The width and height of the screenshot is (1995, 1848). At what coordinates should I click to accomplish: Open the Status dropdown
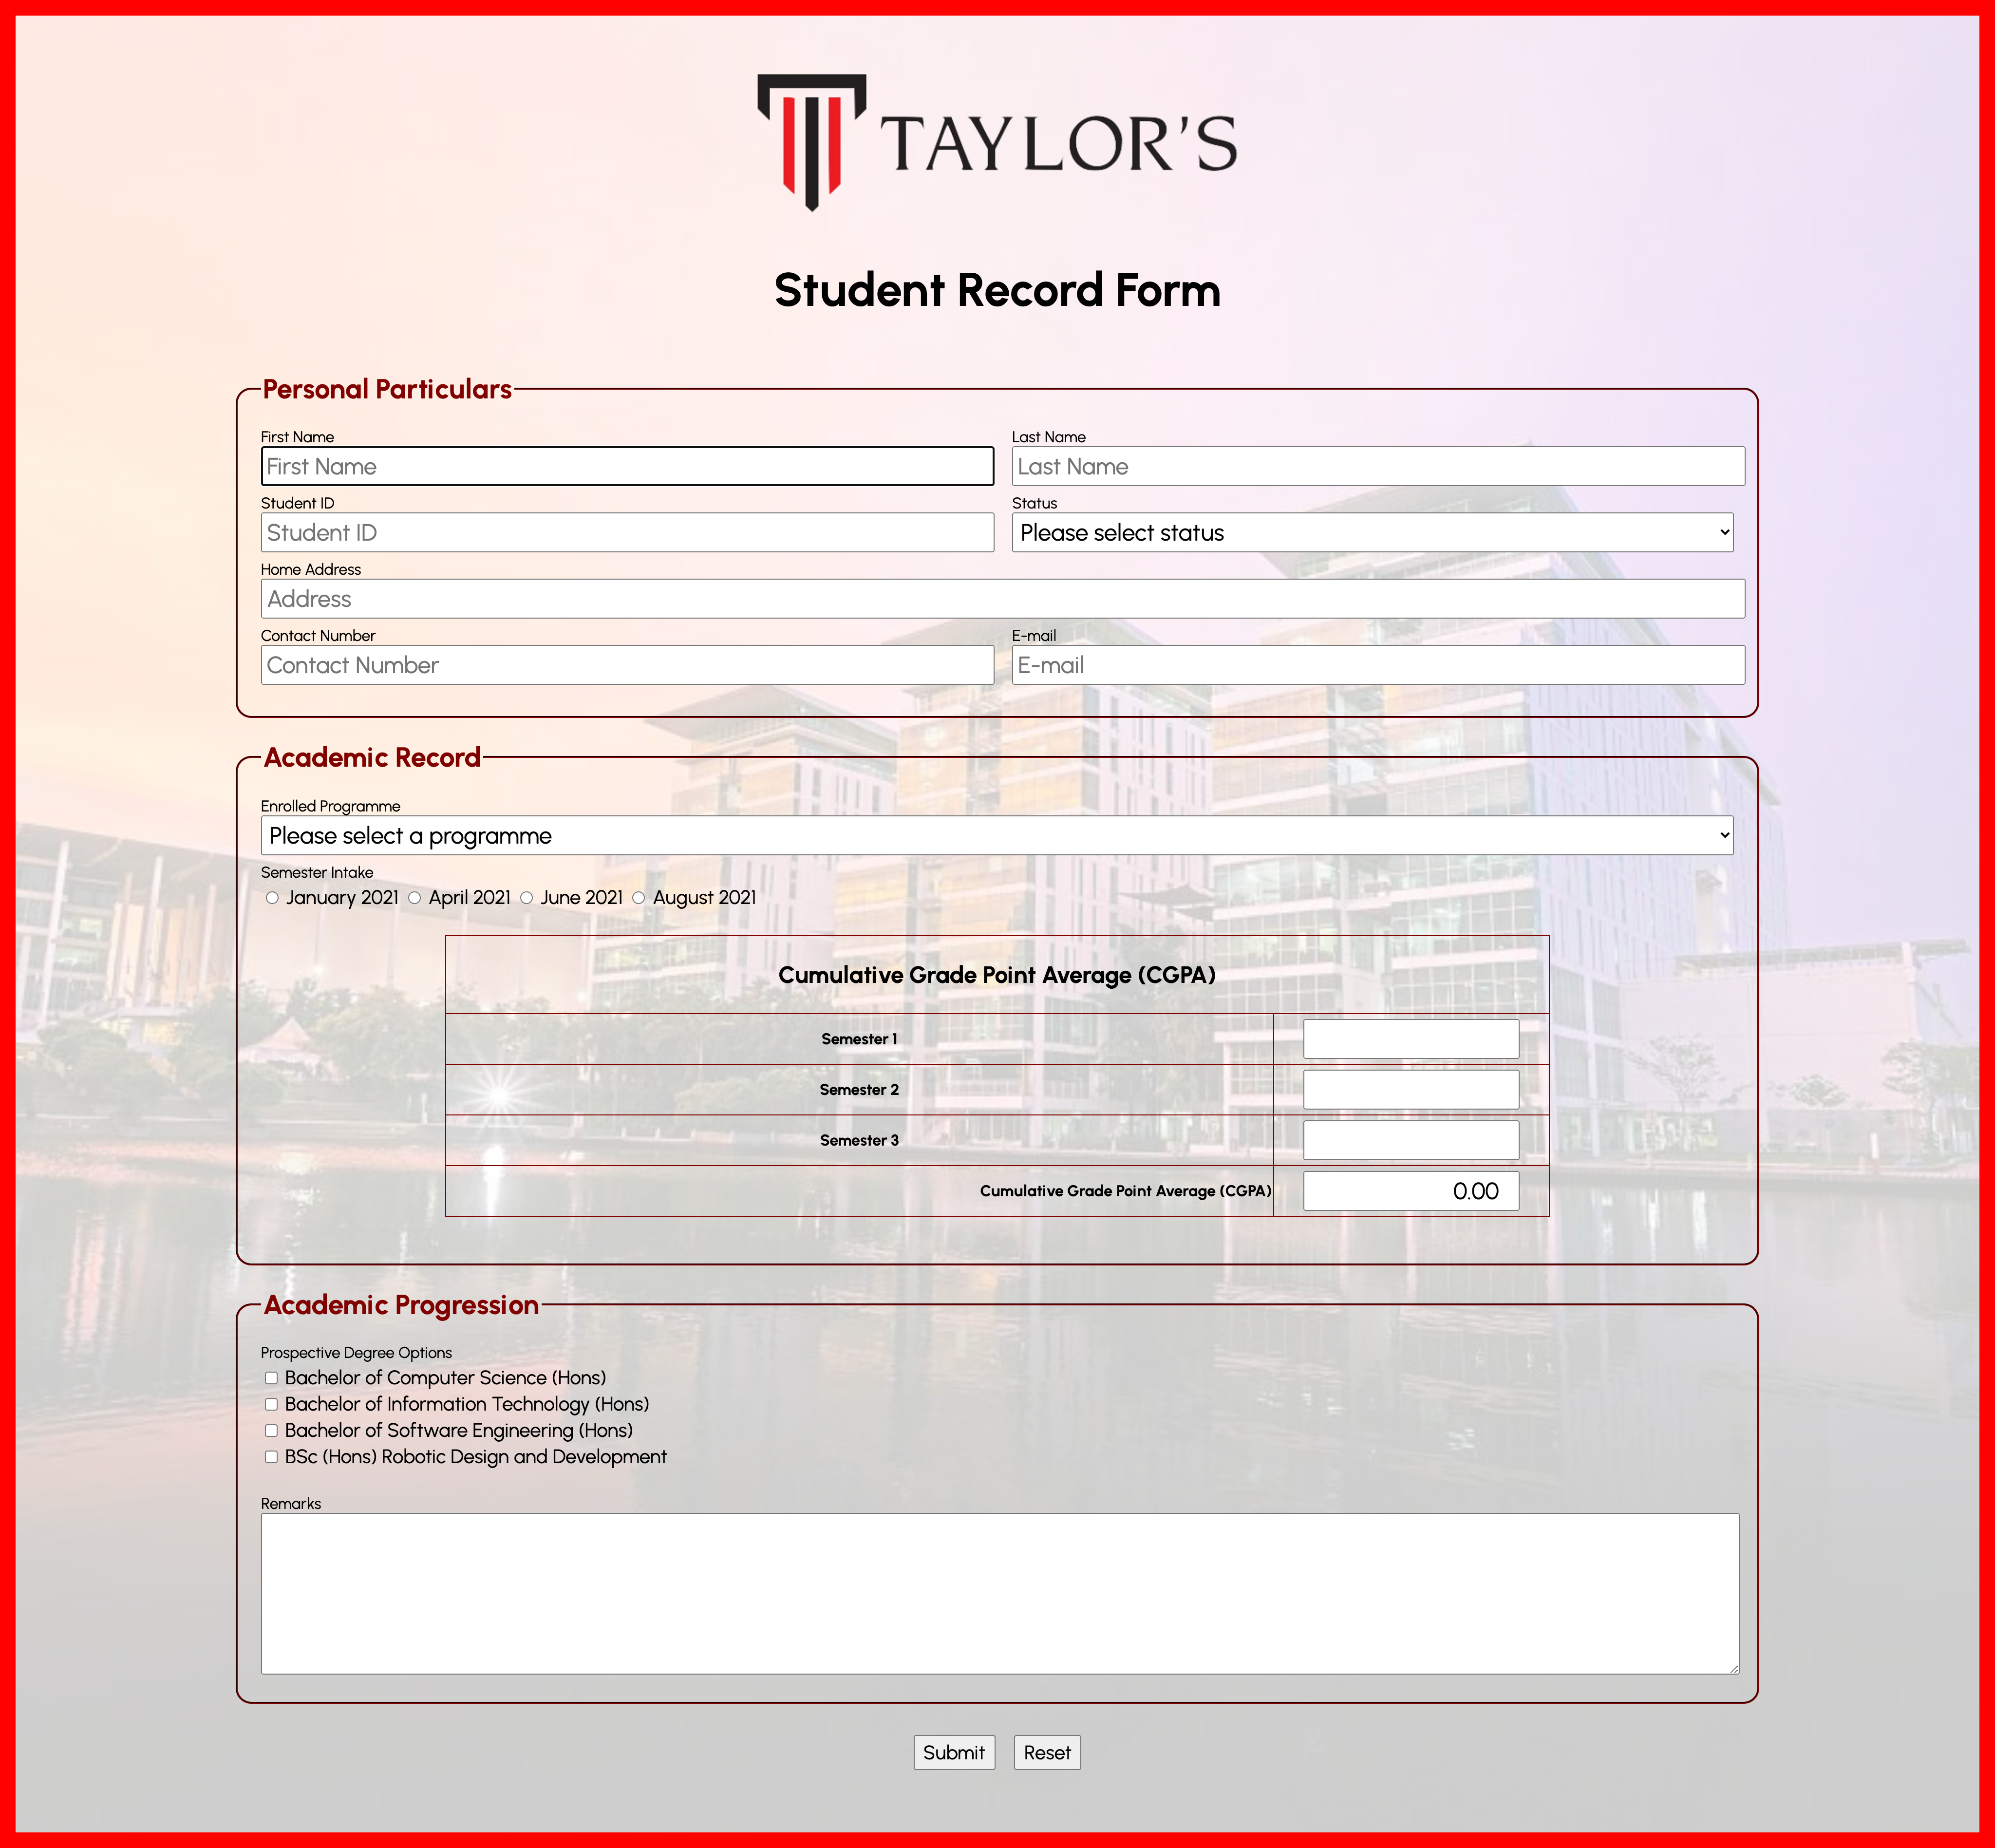pos(1371,532)
